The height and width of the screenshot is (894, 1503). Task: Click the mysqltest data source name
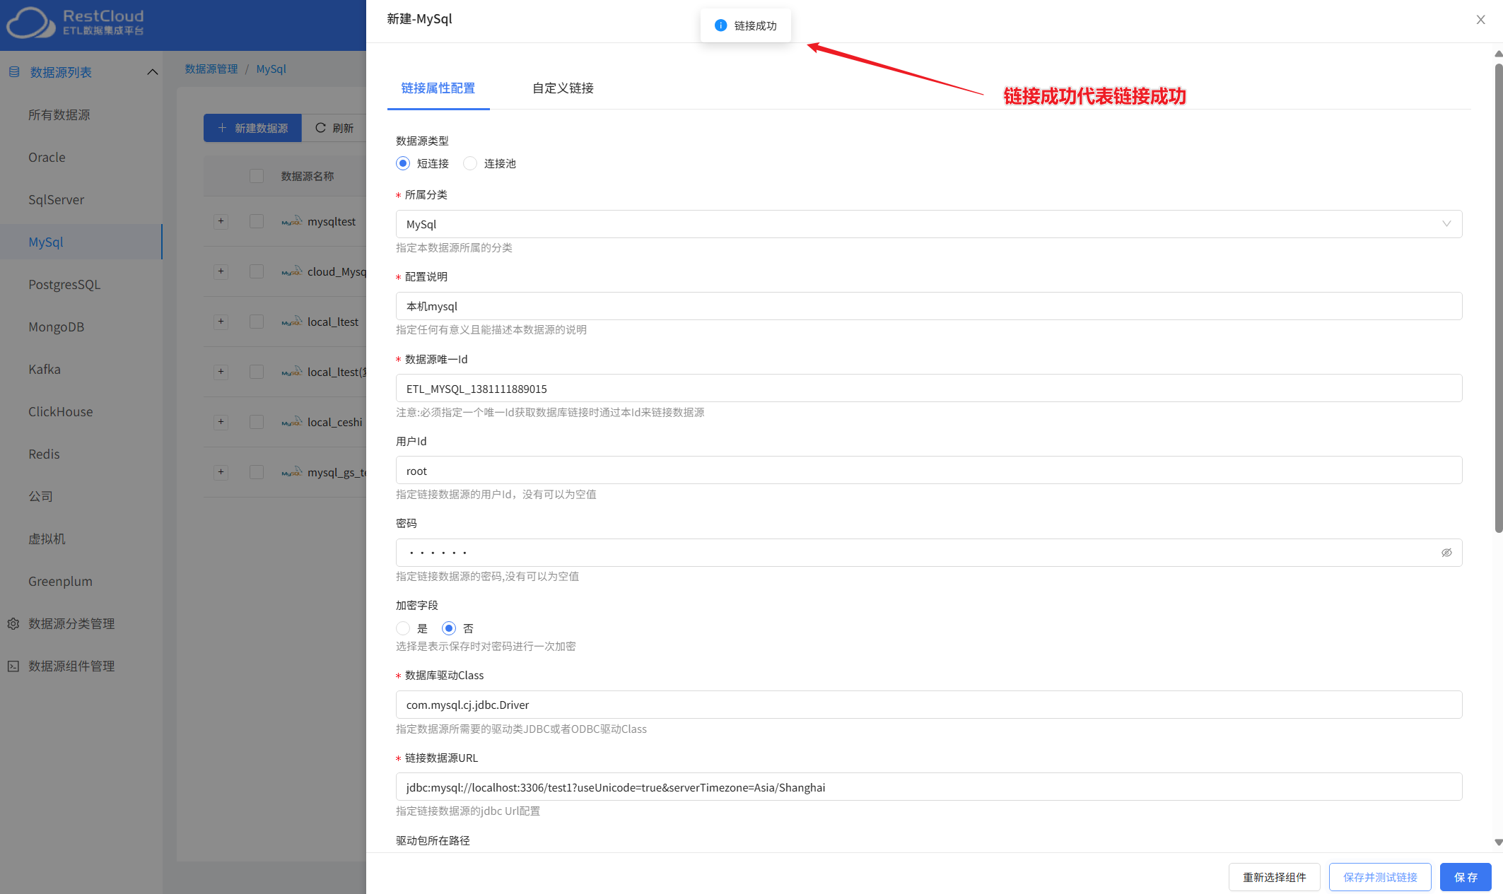click(332, 221)
